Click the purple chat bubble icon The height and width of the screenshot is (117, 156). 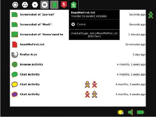click(15, 94)
